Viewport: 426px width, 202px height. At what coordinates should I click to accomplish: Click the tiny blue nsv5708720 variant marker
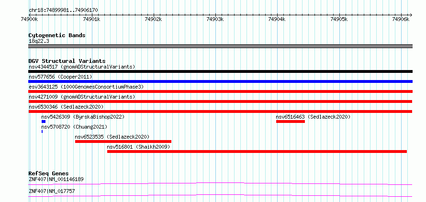click(x=42, y=131)
